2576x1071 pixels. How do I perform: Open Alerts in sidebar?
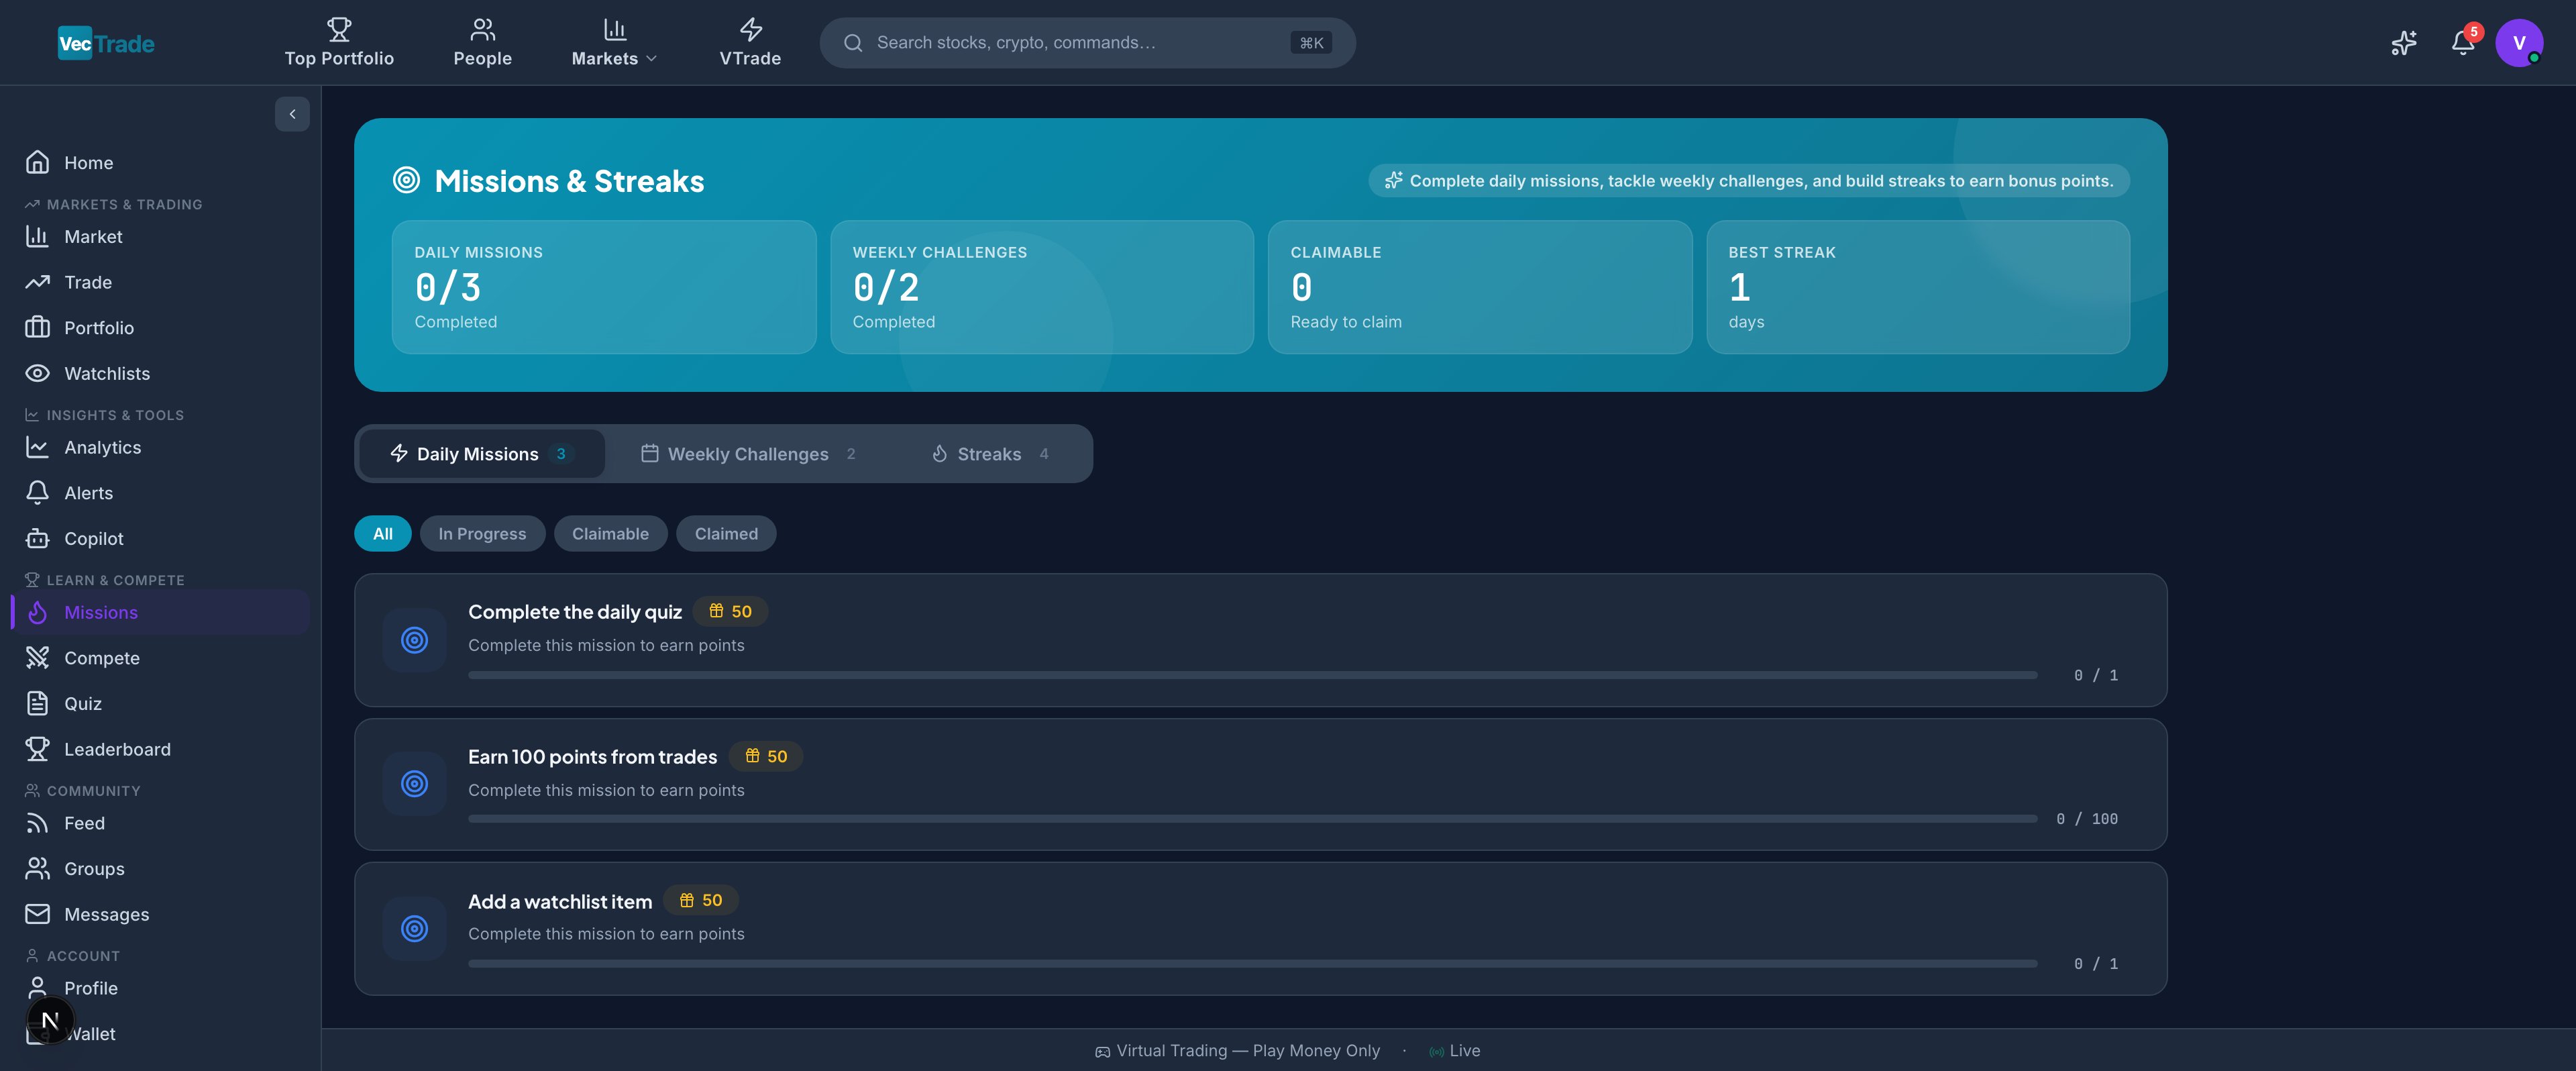pyautogui.click(x=160, y=493)
